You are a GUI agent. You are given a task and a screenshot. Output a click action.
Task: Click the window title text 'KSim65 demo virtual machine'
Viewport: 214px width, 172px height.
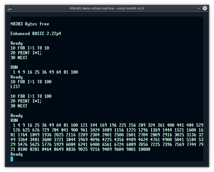(92, 8)
